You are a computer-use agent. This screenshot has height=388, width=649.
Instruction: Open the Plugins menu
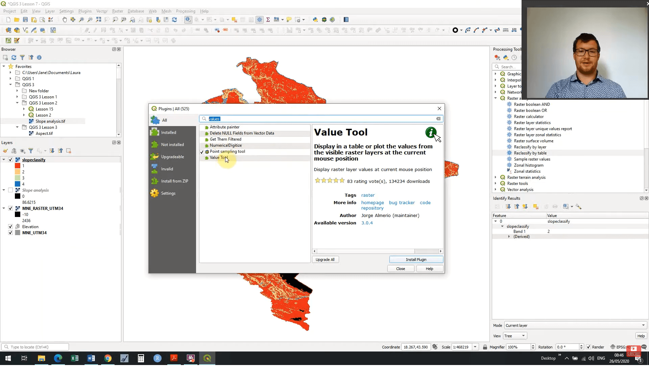click(x=85, y=11)
